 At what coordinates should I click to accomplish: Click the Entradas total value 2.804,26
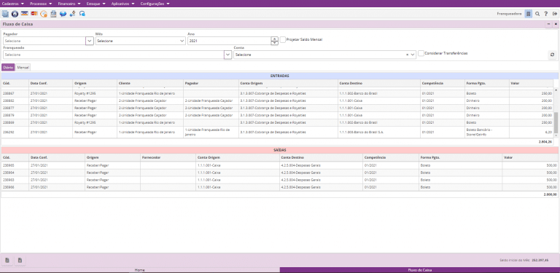pyautogui.click(x=545, y=142)
